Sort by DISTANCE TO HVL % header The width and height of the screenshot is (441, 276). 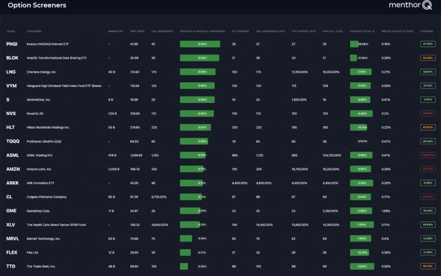pyautogui.click(x=362, y=31)
